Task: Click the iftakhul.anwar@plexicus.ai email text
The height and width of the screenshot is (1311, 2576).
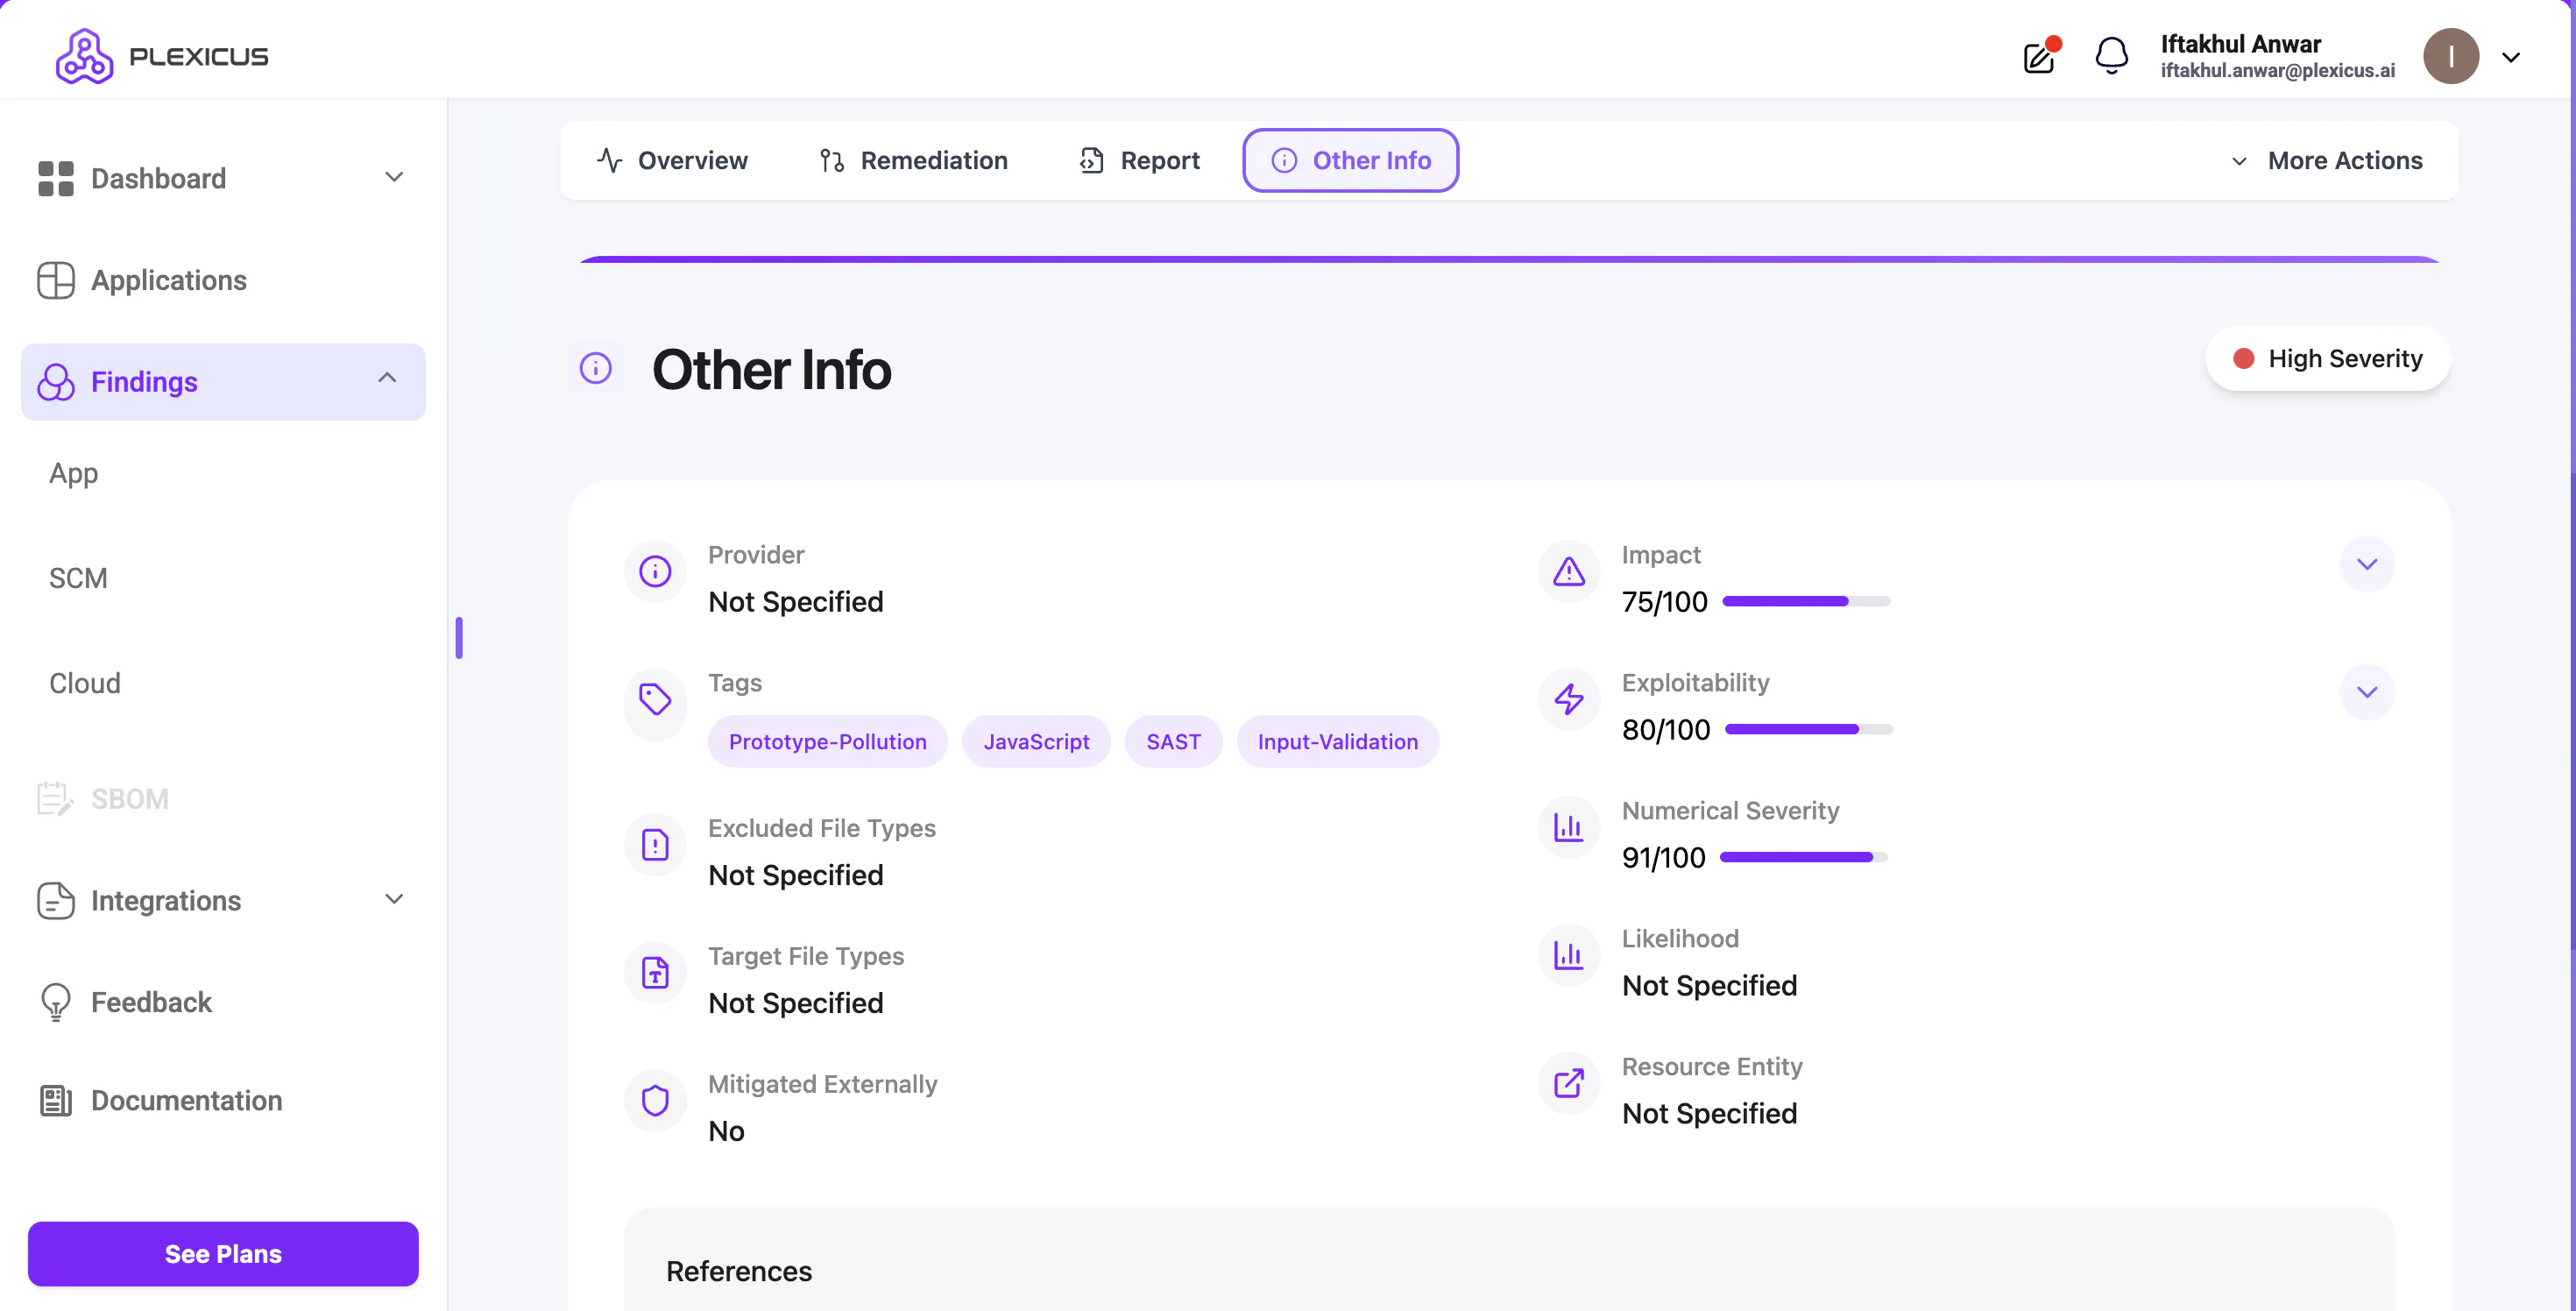Action: pyautogui.click(x=2277, y=71)
